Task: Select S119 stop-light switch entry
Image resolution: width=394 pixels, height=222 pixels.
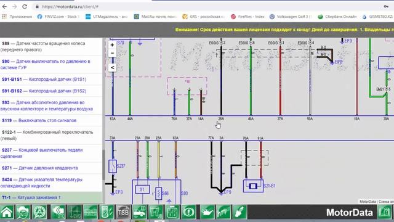Action: pyautogui.click(x=51, y=121)
